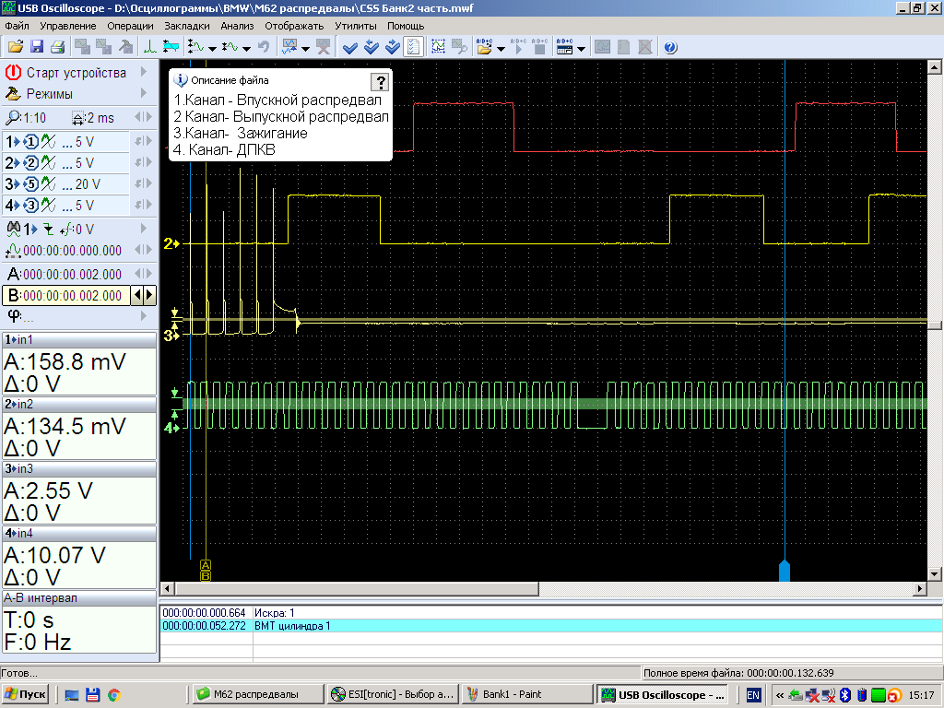Toggle channel 1 input at 5 V
The height and width of the screenshot is (708, 944).
point(29,141)
